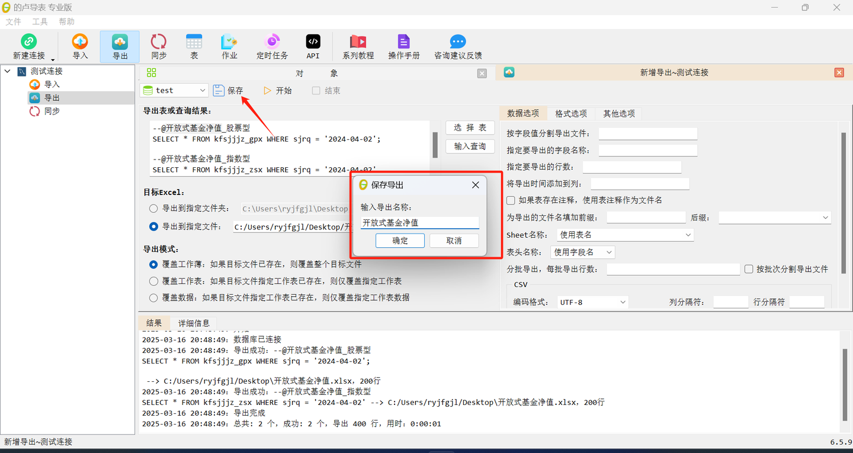This screenshot has height=453, width=853.
Task: Open the 工具 menu
Action: coord(40,21)
